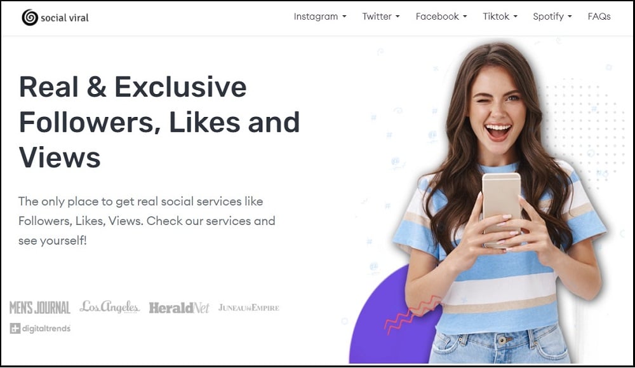
Task: Click the Digital Trends logo
Action: click(40, 329)
